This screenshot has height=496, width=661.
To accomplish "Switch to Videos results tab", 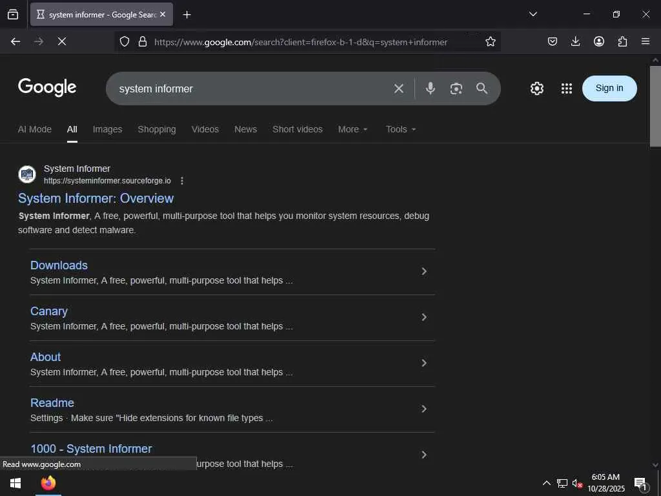I will 205,129.
